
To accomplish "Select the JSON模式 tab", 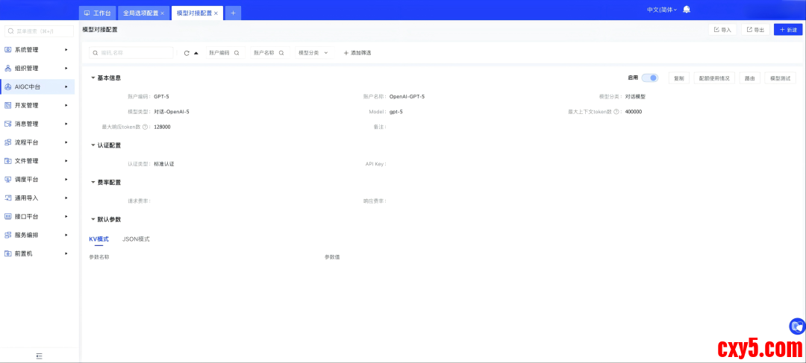I will pos(136,239).
